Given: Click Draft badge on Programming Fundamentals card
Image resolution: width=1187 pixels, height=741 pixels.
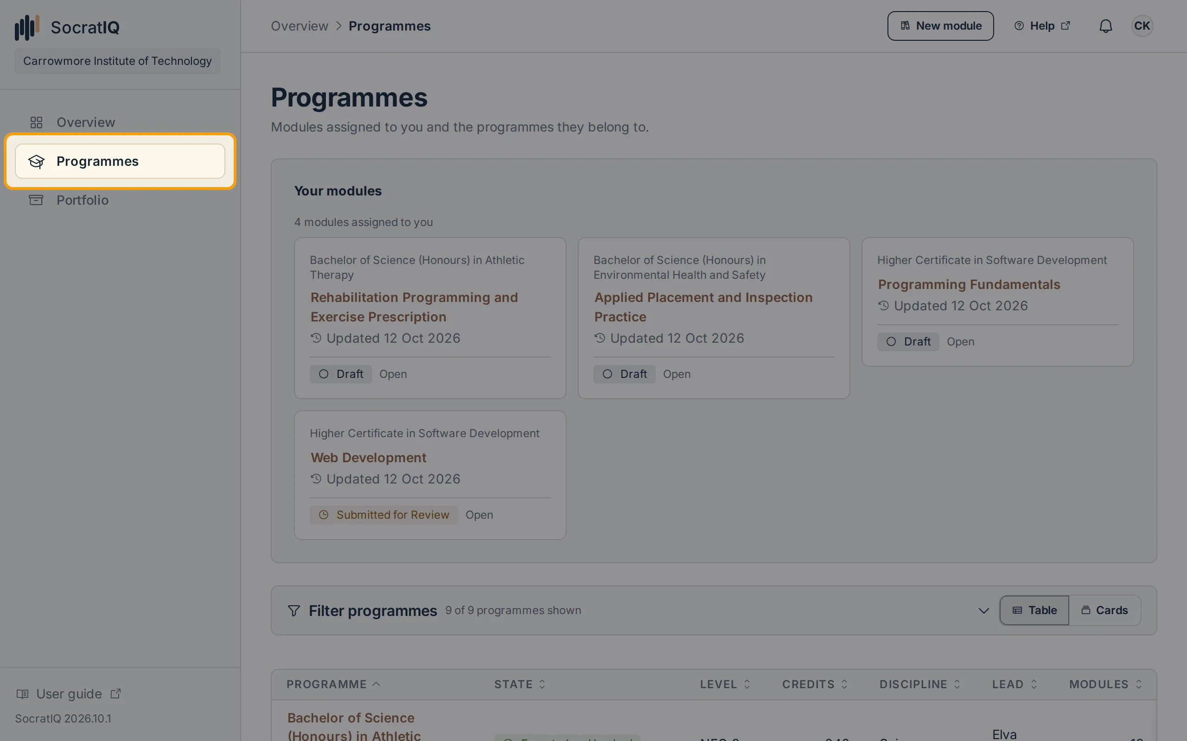Looking at the screenshot, I should 908,342.
